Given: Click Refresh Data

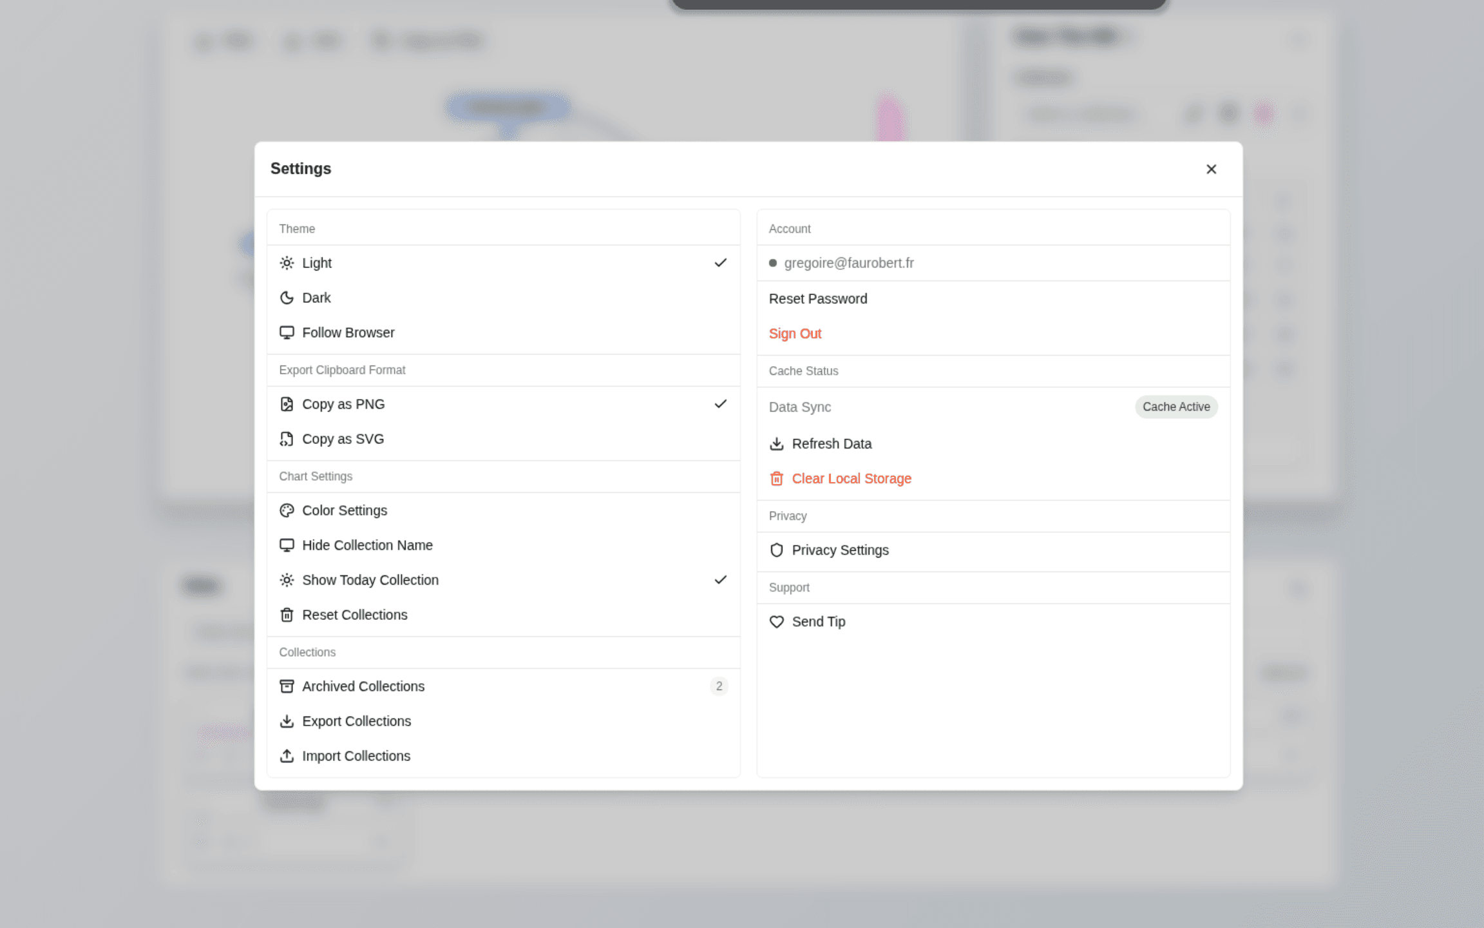Looking at the screenshot, I should tap(993, 444).
